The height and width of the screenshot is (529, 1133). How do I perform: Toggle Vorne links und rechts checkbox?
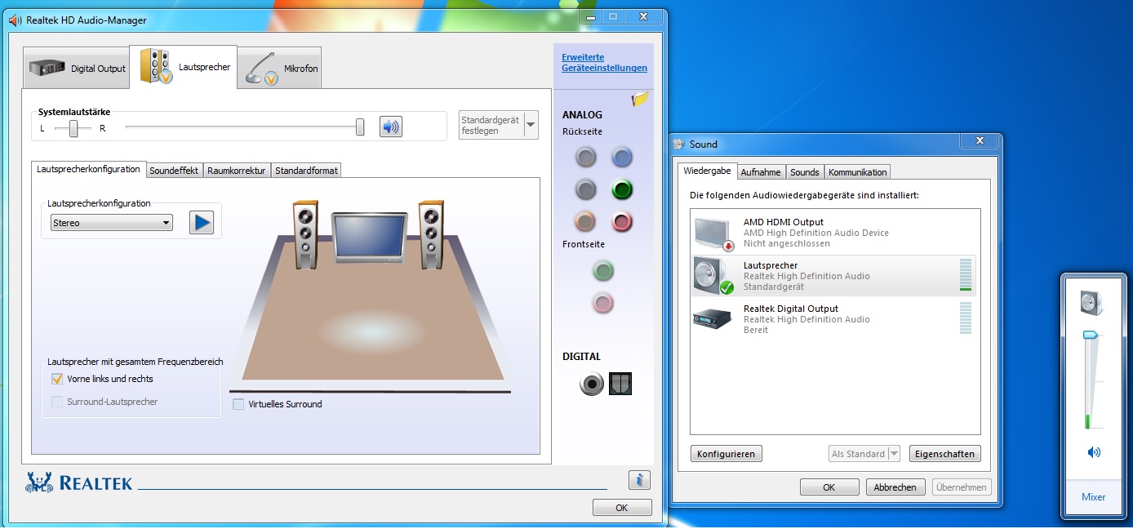point(57,379)
